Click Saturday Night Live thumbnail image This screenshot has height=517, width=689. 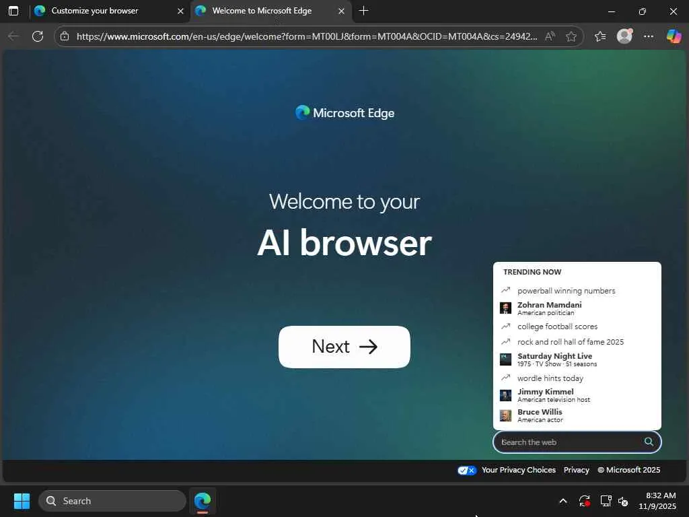coord(506,359)
